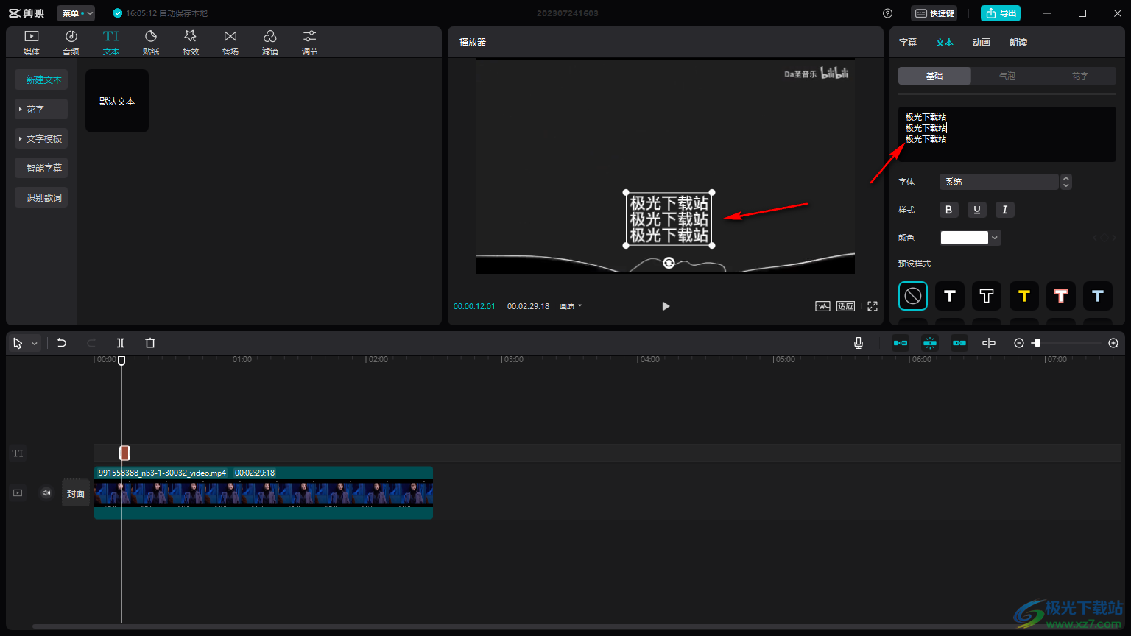
Task: Open the 音频 audio tab
Action: [71, 43]
